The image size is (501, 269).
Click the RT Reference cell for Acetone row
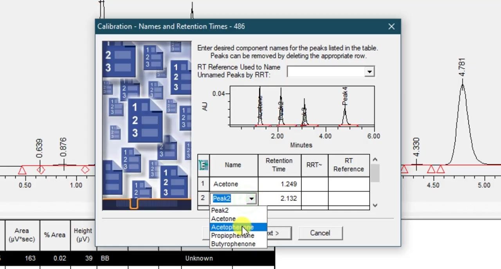349,184
